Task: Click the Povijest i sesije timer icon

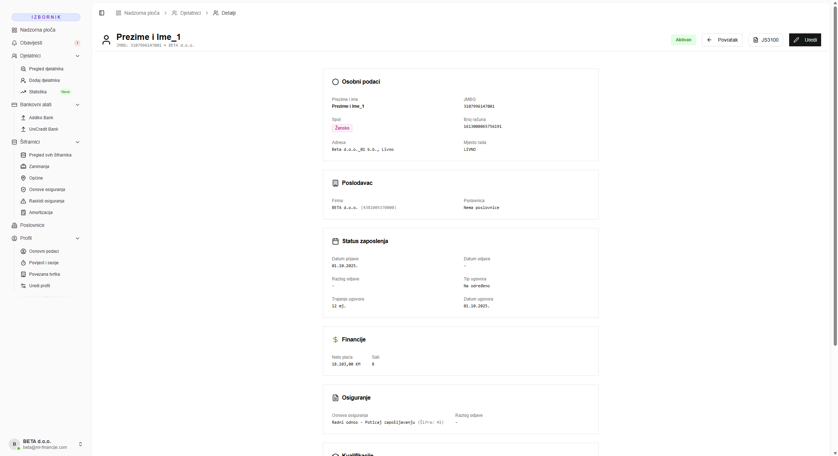Action: coord(23,263)
